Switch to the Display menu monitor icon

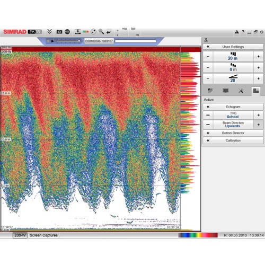(226, 91)
